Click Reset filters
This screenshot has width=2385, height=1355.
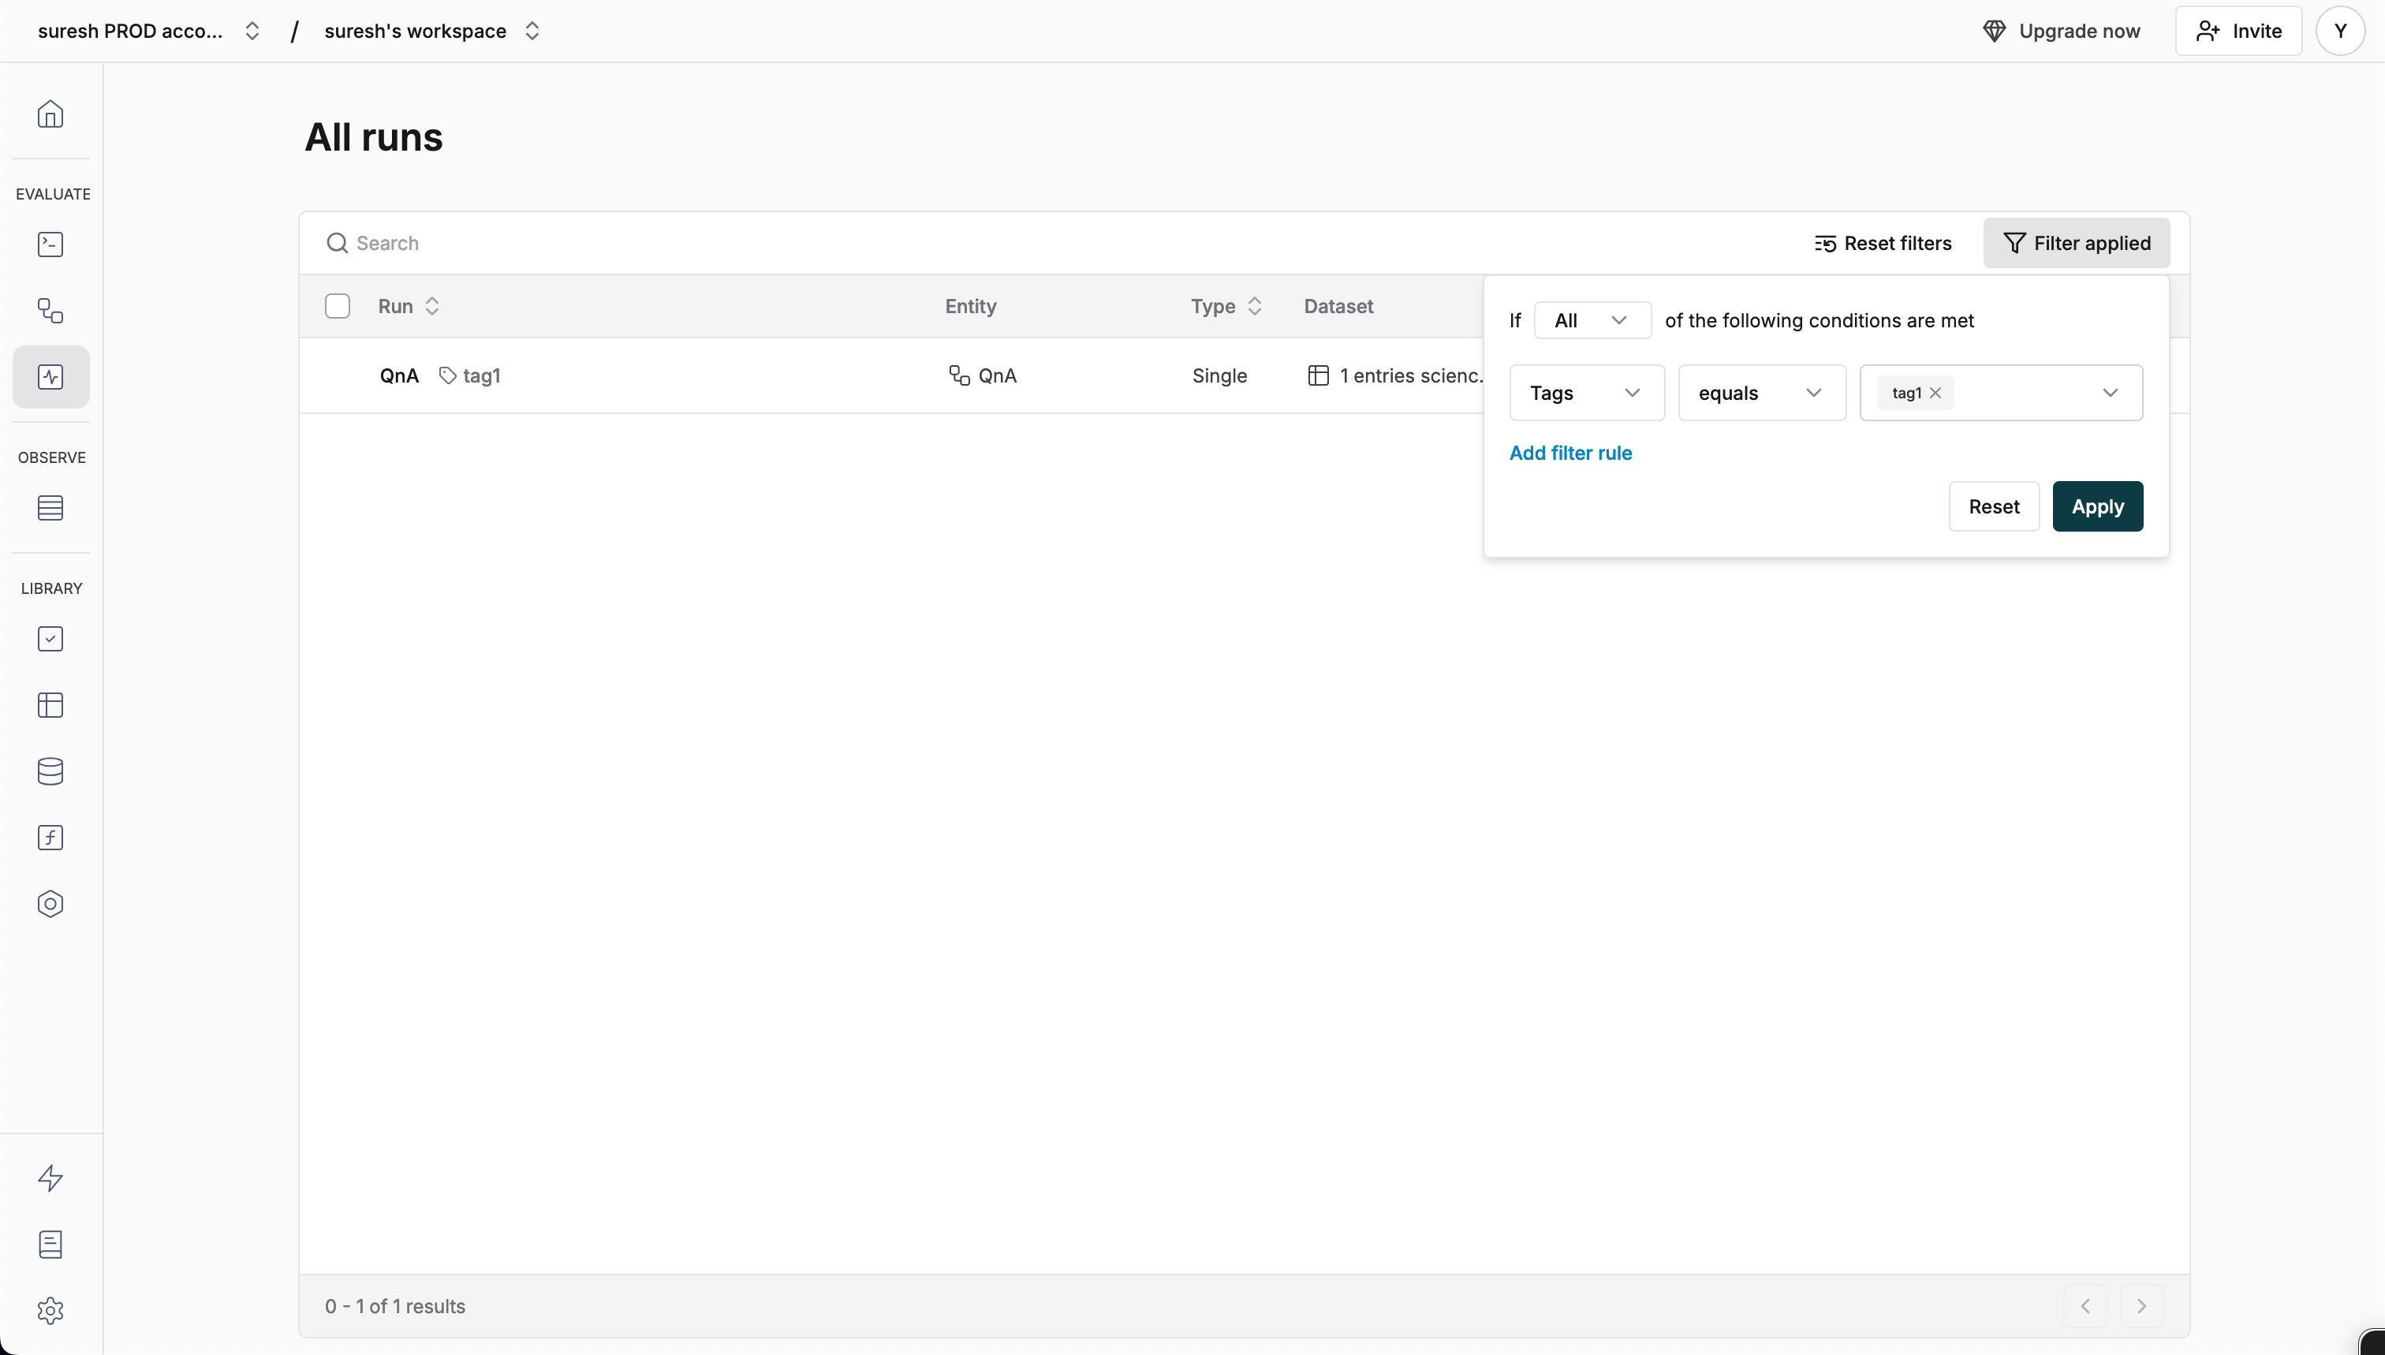(x=1883, y=243)
